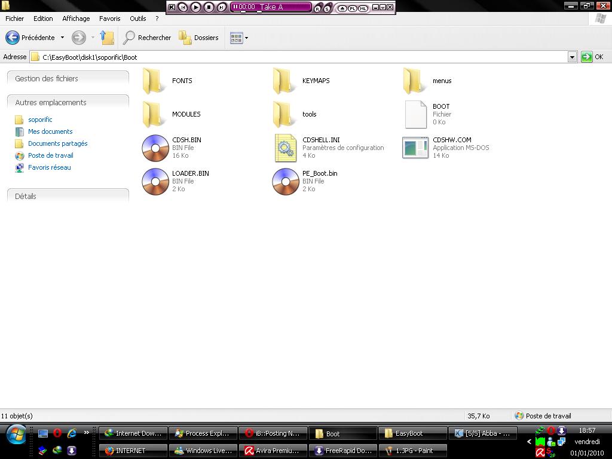Toggle the ML media library button
This screenshot has width=612, height=459.
click(363, 8)
